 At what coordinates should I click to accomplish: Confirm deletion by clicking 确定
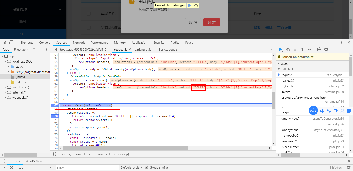(211, 22)
